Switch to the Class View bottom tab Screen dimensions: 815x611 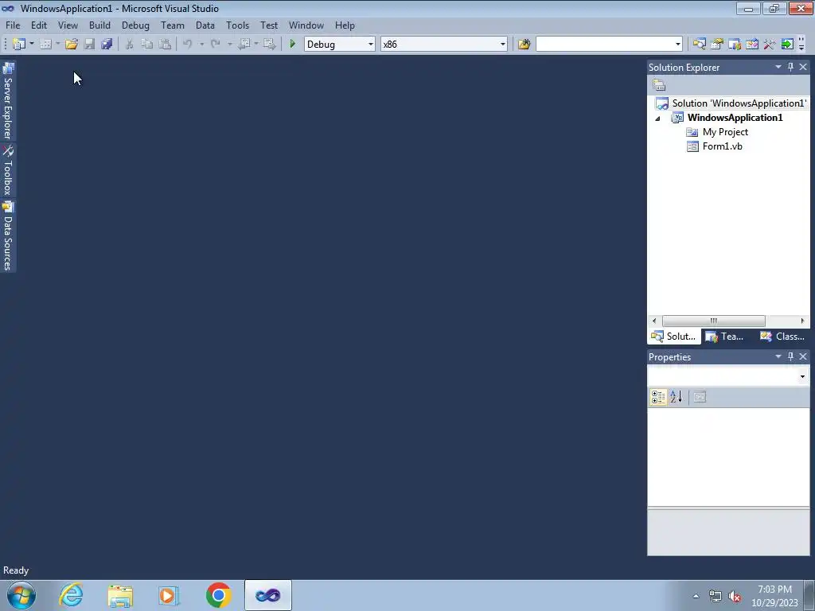(x=782, y=337)
